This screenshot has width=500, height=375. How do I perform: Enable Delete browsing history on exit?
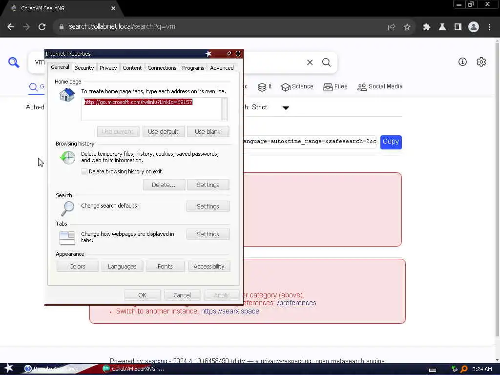[84, 171]
